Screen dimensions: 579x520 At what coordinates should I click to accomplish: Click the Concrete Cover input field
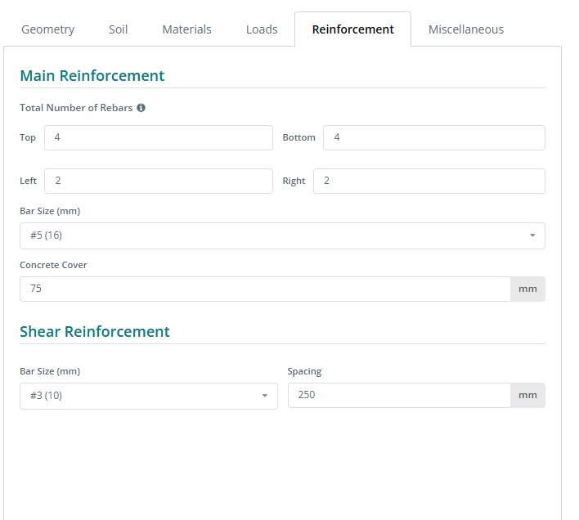265,289
